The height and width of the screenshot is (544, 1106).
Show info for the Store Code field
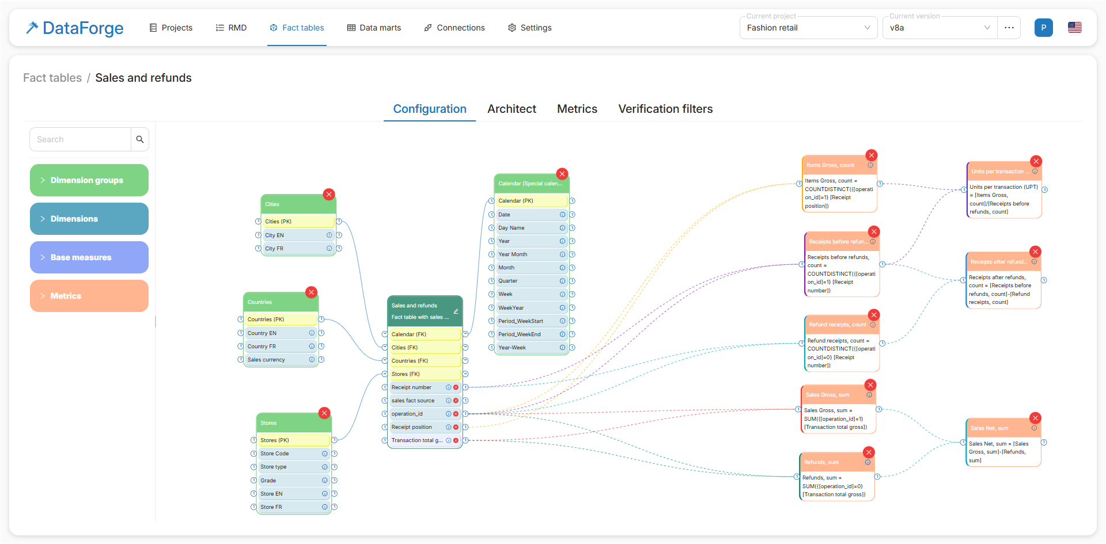tap(325, 454)
